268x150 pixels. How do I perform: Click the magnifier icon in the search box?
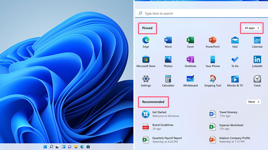click(140, 13)
